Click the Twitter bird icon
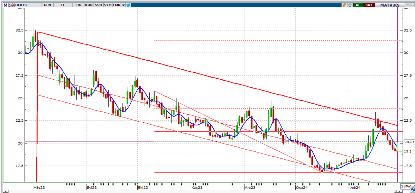The width and height of the screenshot is (415, 193). coord(128,5)
